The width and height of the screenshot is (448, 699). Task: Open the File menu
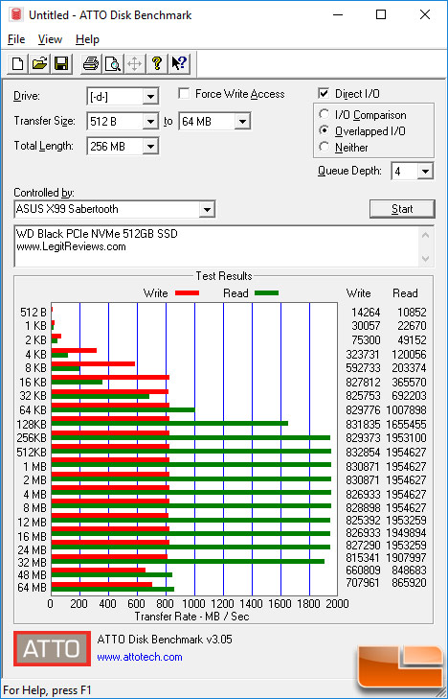point(16,39)
